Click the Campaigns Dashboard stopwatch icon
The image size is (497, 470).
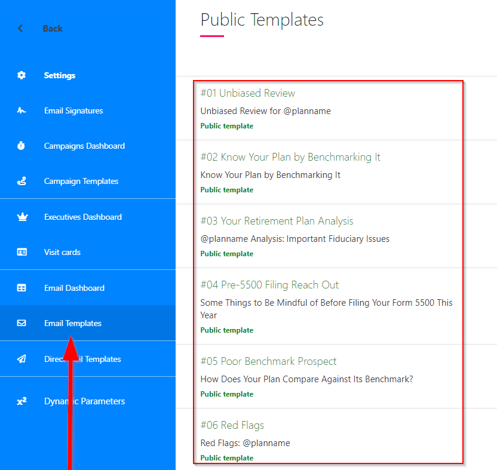click(22, 146)
